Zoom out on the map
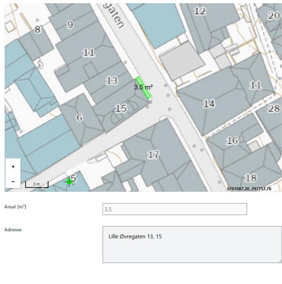The image size is (282, 284). 13,181
